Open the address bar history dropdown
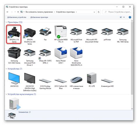Image resolution: width=138 pixels, height=125 pixels. [94, 12]
